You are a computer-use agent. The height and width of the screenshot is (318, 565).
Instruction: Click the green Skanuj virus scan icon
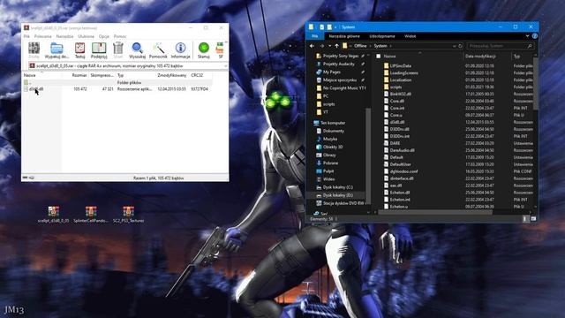pyautogui.click(x=204, y=50)
